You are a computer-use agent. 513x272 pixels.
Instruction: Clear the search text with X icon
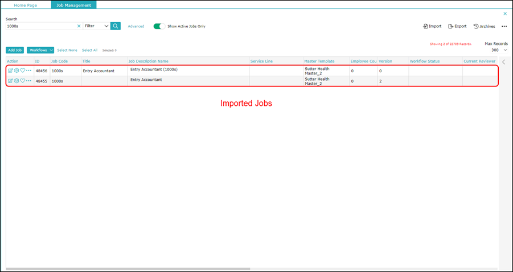(79, 26)
